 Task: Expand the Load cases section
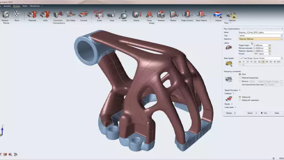coord(235,108)
